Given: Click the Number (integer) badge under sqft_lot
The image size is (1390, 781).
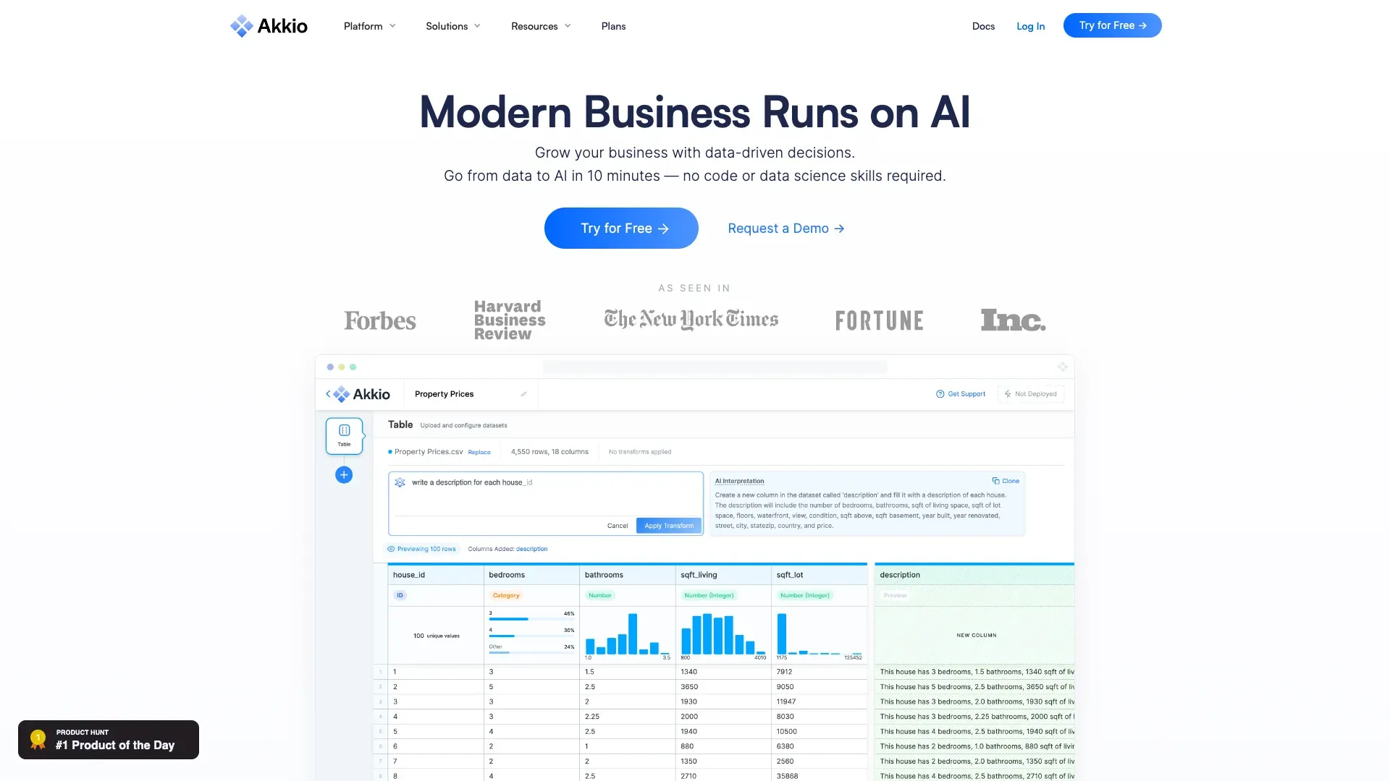Looking at the screenshot, I should click(x=805, y=596).
